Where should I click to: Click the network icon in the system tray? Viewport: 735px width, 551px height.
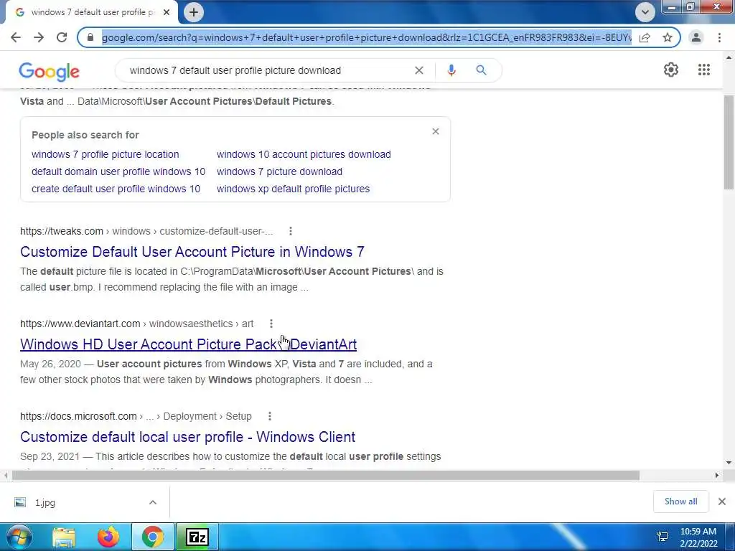point(663,537)
